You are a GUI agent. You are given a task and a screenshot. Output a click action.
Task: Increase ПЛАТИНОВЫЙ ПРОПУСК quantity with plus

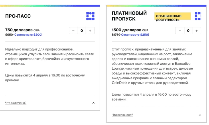tap(197, 31)
